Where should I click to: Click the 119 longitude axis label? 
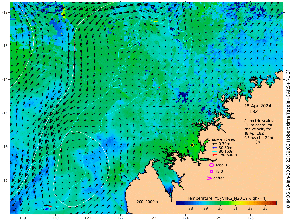[x=23, y=218]
